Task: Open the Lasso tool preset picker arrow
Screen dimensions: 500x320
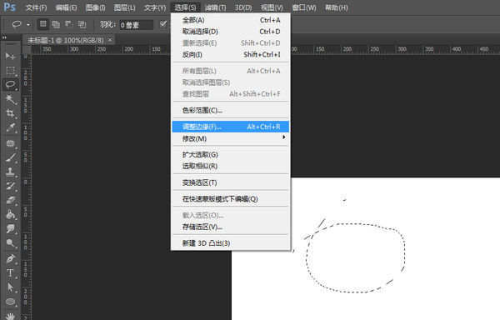Action: click(28, 24)
